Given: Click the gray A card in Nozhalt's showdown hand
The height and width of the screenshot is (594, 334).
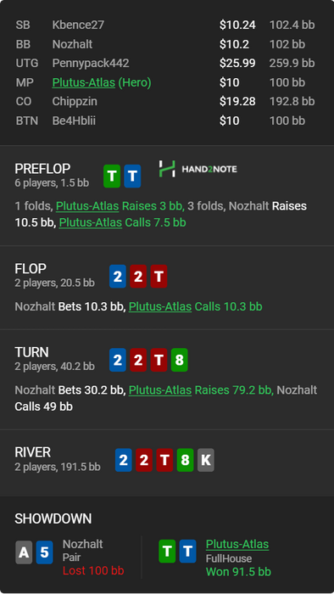Looking at the screenshot, I should [24, 552].
